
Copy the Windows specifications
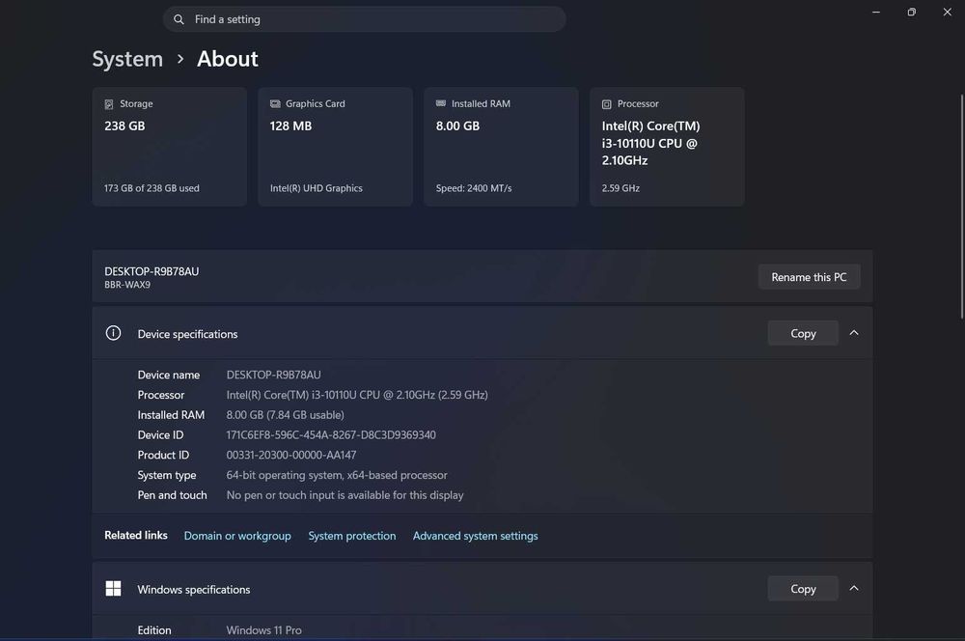coord(803,589)
